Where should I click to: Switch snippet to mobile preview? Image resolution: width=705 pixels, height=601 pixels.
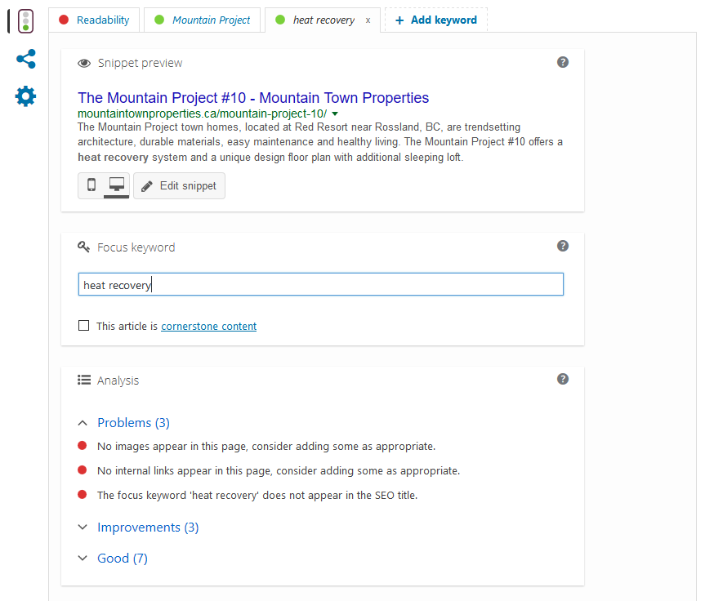coord(91,185)
